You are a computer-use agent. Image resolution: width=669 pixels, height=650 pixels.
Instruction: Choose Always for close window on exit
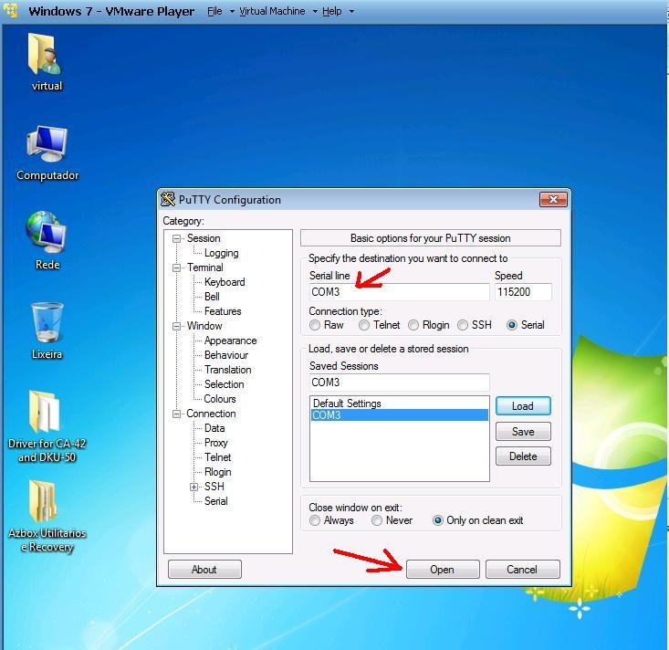pos(315,520)
